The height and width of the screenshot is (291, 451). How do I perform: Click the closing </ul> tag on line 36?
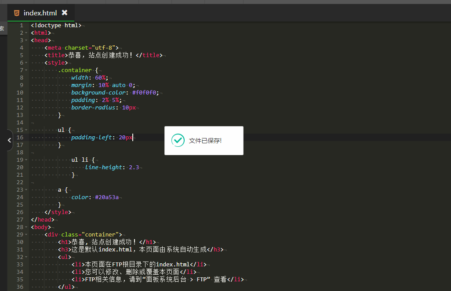tap(66, 287)
